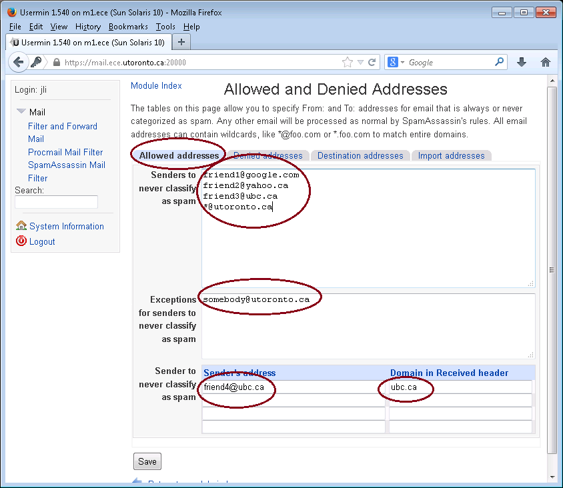Screen dimensions: 563x488
Task: Click the Google search text field
Action: coord(449,63)
